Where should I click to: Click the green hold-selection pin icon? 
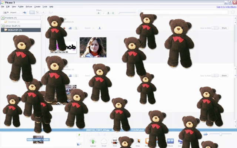click(79, 135)
